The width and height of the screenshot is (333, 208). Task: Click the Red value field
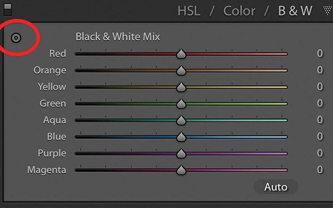tap(320, 54)
